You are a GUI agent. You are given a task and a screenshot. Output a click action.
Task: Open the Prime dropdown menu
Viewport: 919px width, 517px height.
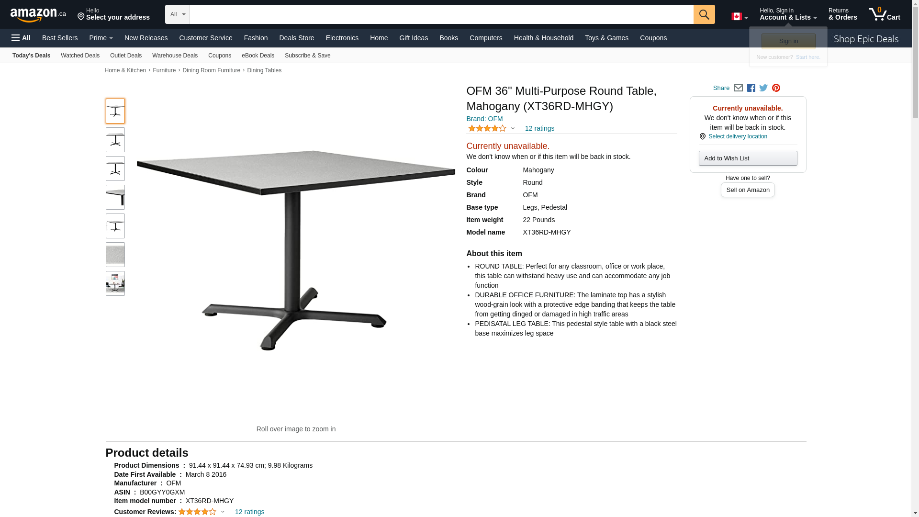(x=101, y=38)
